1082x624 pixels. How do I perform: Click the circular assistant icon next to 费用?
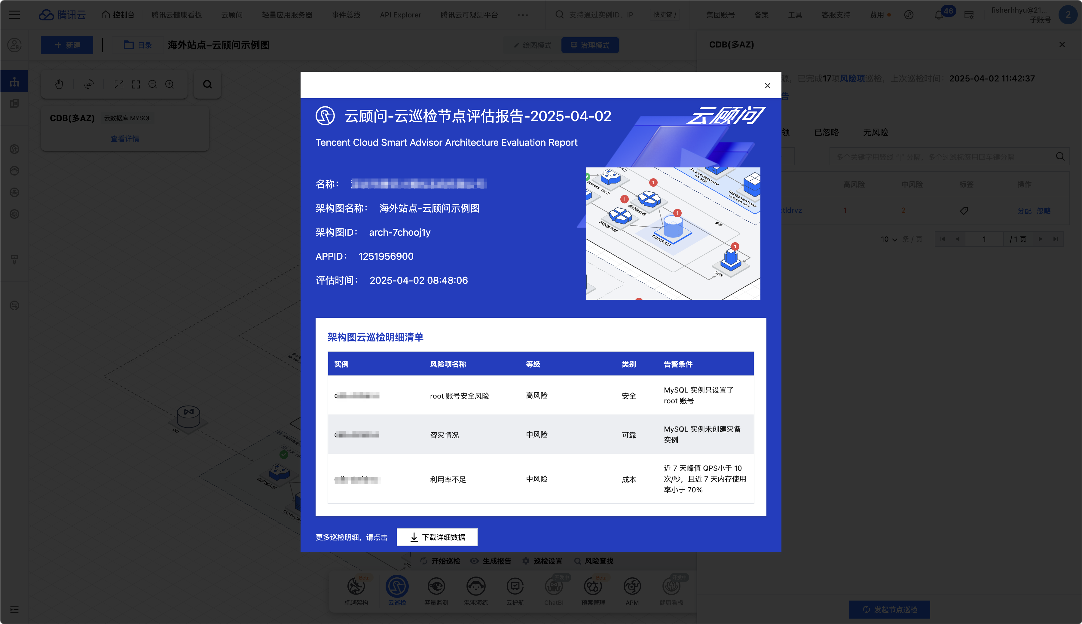click(x=909, y=14)
